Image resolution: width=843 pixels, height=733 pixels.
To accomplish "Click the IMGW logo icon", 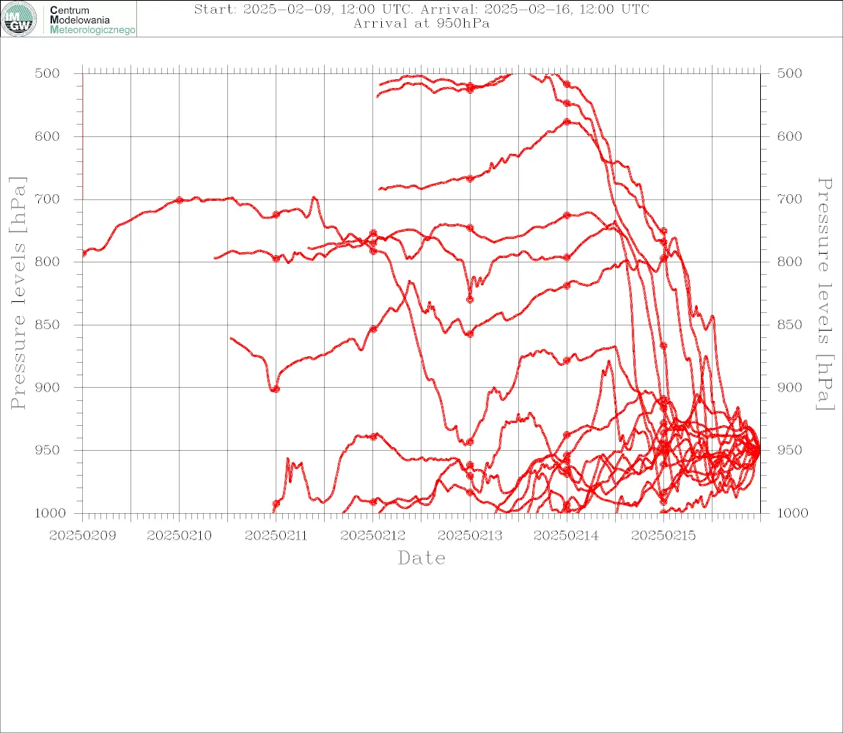I will pyautogui.click(x=19, y=19).
